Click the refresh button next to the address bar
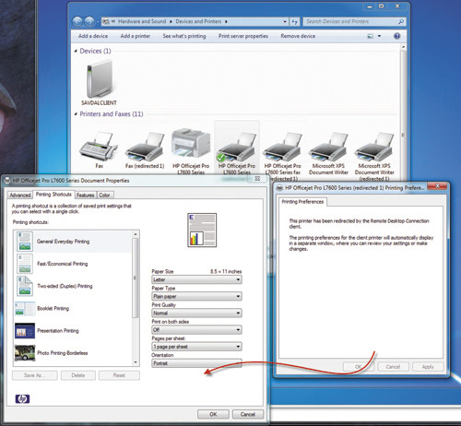Screen dimensions: 461x426 295,21
